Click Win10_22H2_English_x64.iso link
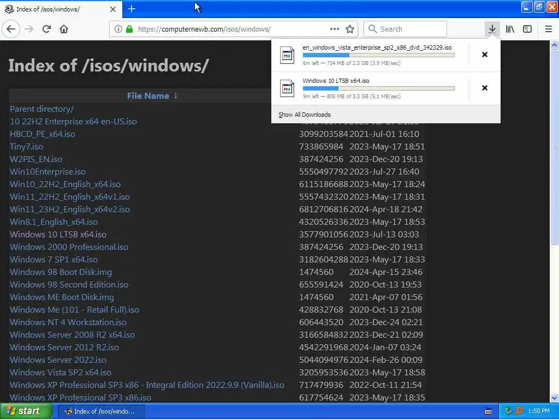The width and height of the screenshot is (559, 419). point(66,184)
